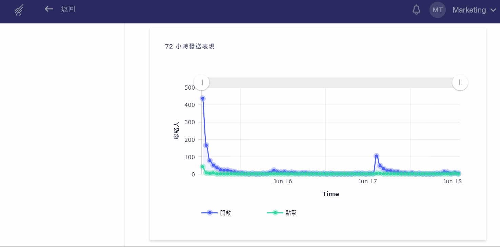This screenshot has width=500, height=247.
Task: Toggle the 開啟 series in the legend
Action: [x=216, y=213]
